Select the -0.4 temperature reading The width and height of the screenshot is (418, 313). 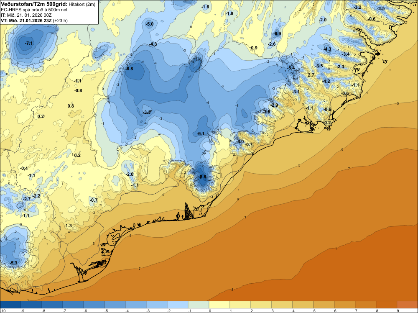(24, 168)
